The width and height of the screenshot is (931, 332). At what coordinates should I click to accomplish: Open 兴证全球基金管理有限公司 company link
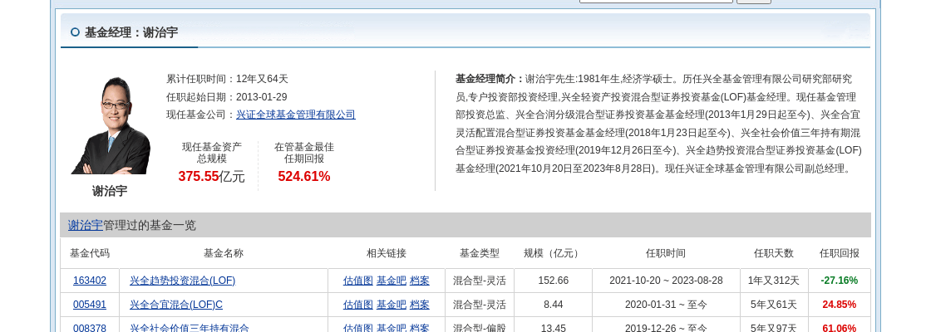(296, 115)
